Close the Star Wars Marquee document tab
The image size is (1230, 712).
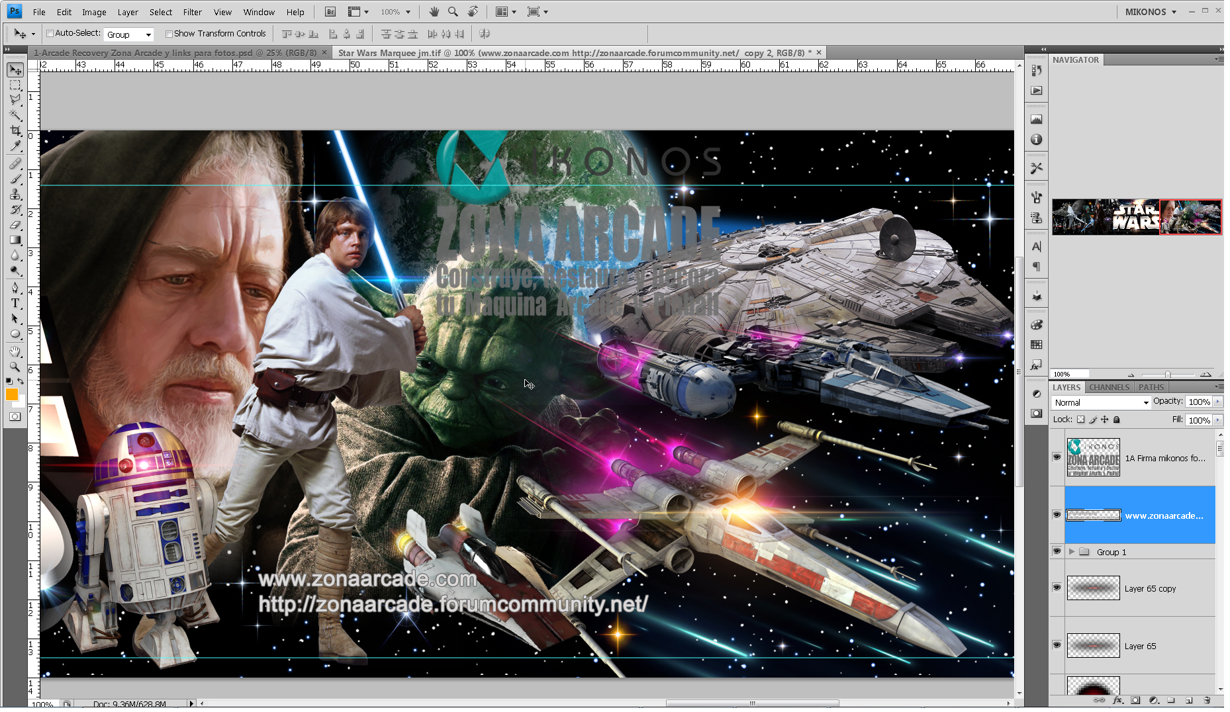point(819,52)
